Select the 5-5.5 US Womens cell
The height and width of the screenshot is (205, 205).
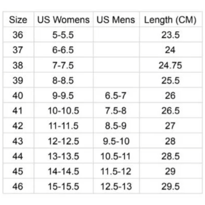63,35
